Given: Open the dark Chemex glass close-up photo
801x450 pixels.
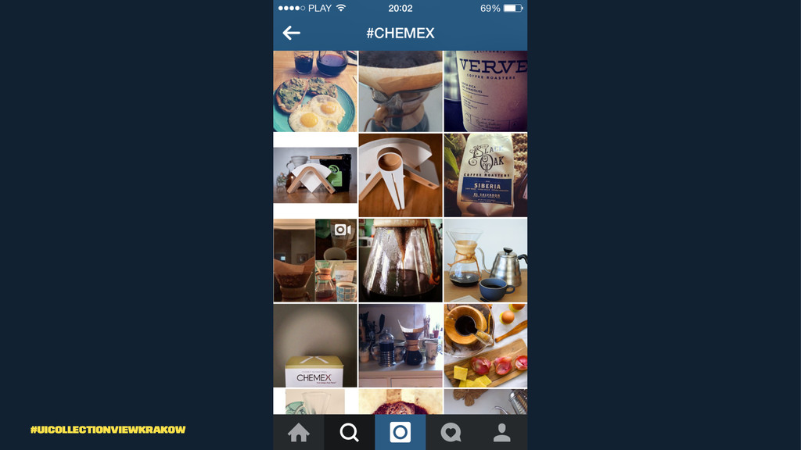Looking at the screenshot, I should click(400, 260).
